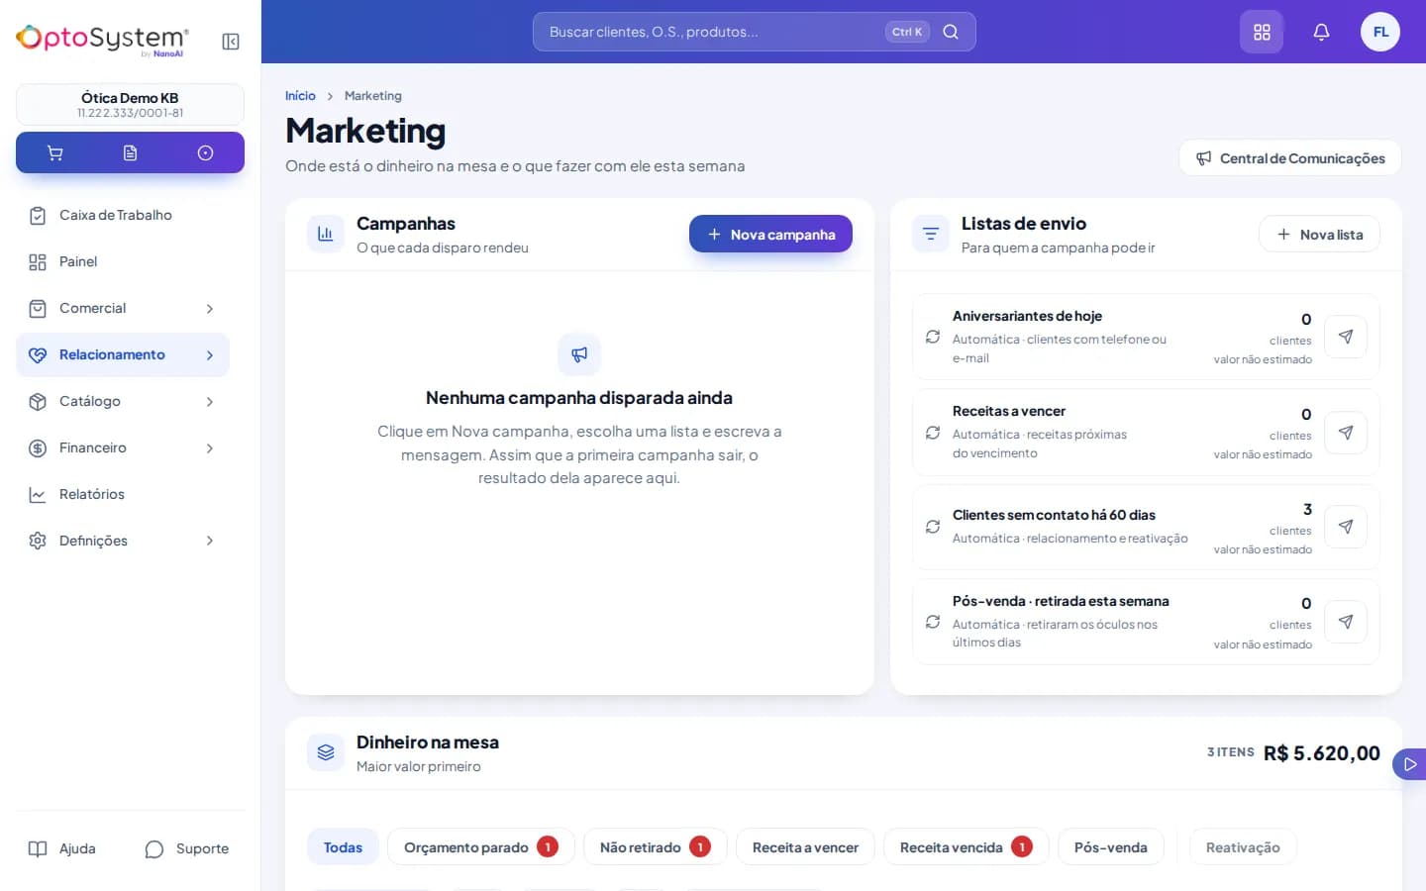The width and height of the screenshot is (1426, 891).
Task: Go to Painel
Action: click(123, 261)
